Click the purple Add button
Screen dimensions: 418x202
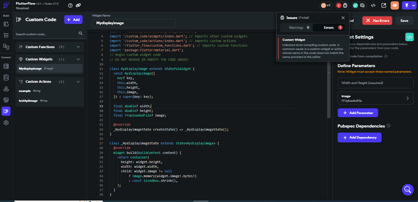click(73, 20)
